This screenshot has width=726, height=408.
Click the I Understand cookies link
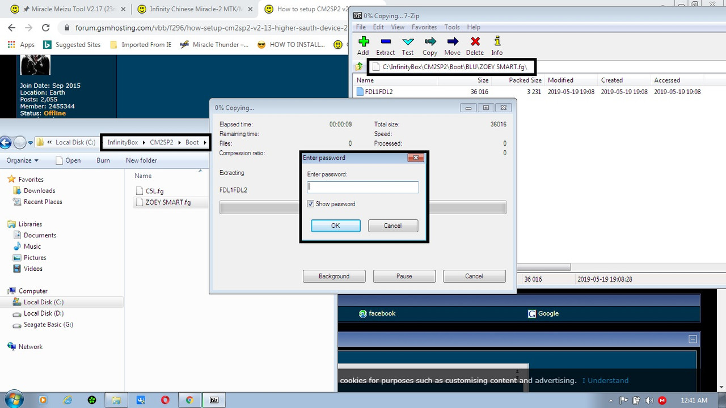click(x=605, y=380)
